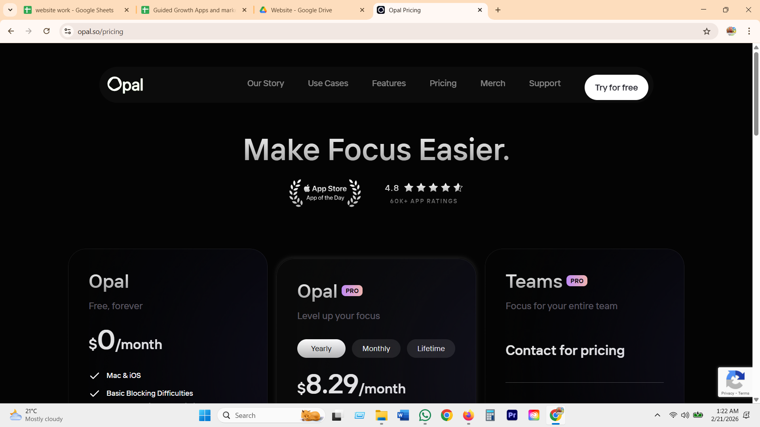Expand the tab search dropdown
Image resolution: width=760 pixels, height=427 pixels.
10,10
